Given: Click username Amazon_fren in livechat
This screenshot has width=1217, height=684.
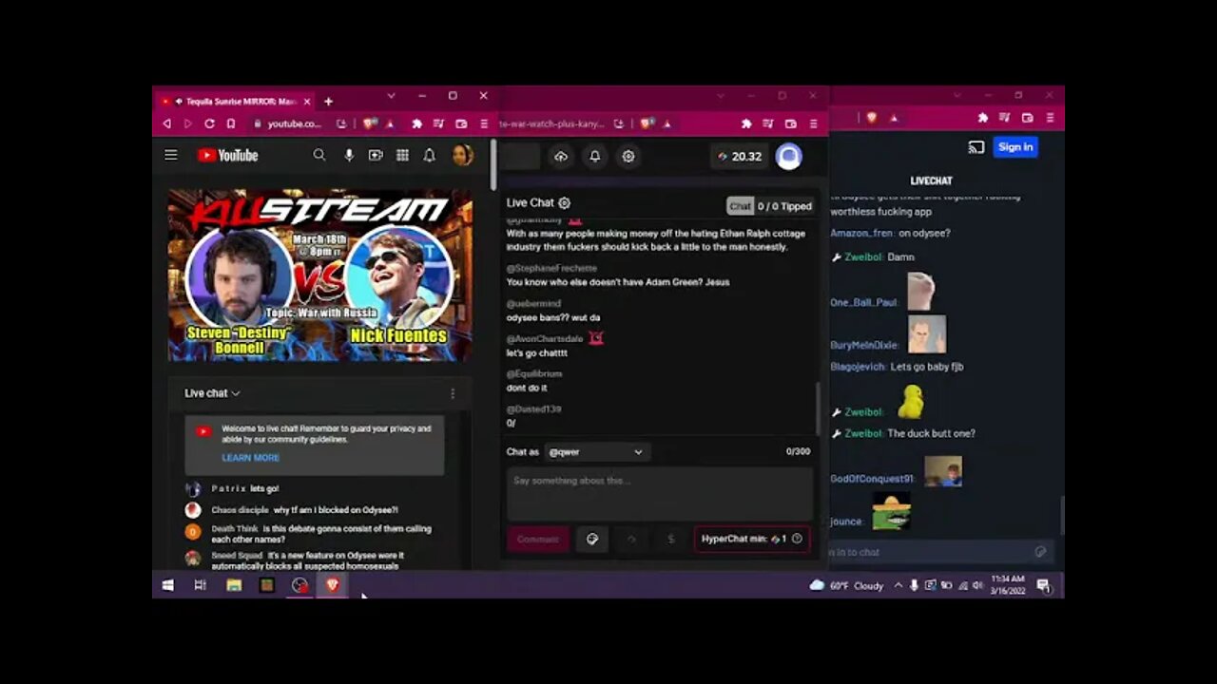Looking at the screenshot, I should 861,234.
